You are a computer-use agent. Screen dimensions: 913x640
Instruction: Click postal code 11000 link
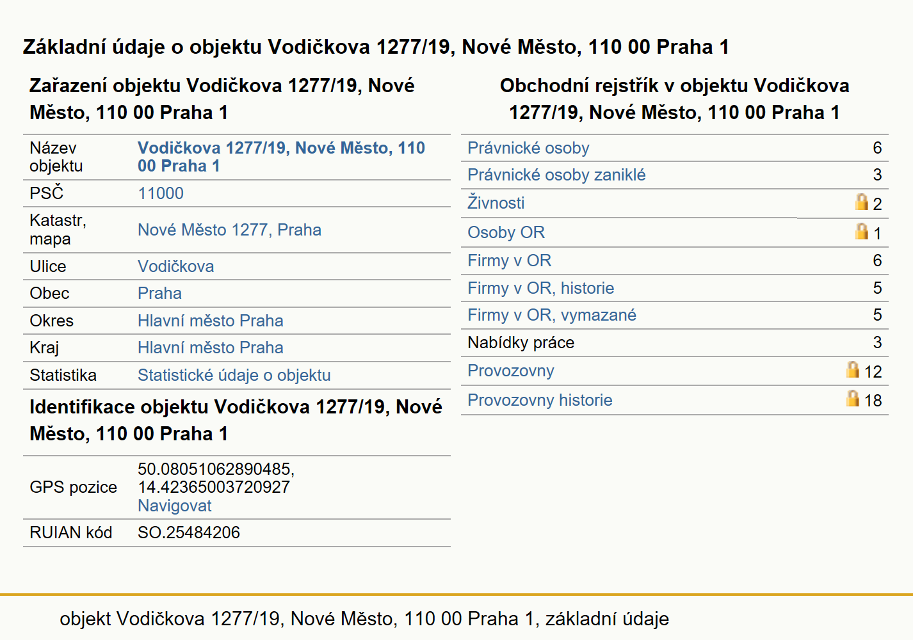coord(160,193)
